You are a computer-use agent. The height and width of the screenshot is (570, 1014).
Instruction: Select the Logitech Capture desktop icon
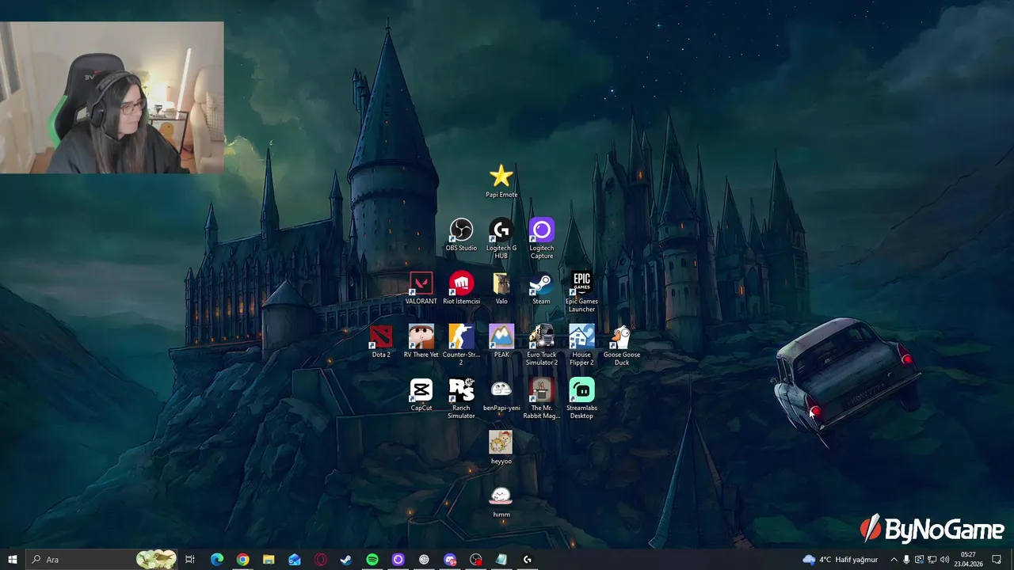[x=542, y=238]
